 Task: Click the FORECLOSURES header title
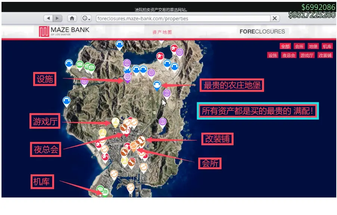tap(262, 32)
